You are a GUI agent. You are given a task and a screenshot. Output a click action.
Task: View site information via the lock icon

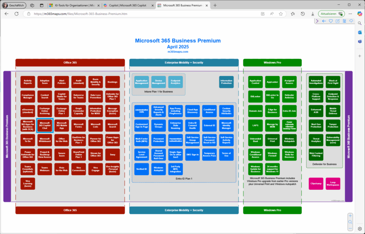click(x=29, y=14)
